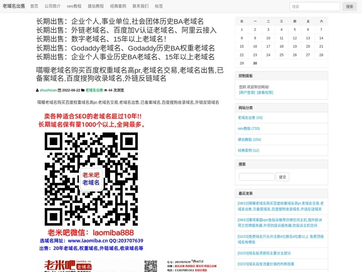Image resolution: width=362 pixels, height=272 pixels.
Task: Open recent post 域名自发流量价值的判断因素
Action: [x=266, y=264]
